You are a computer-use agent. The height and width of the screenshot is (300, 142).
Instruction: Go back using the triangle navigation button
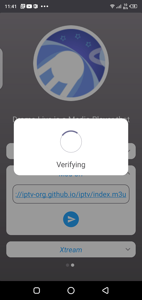pos(105,290)
